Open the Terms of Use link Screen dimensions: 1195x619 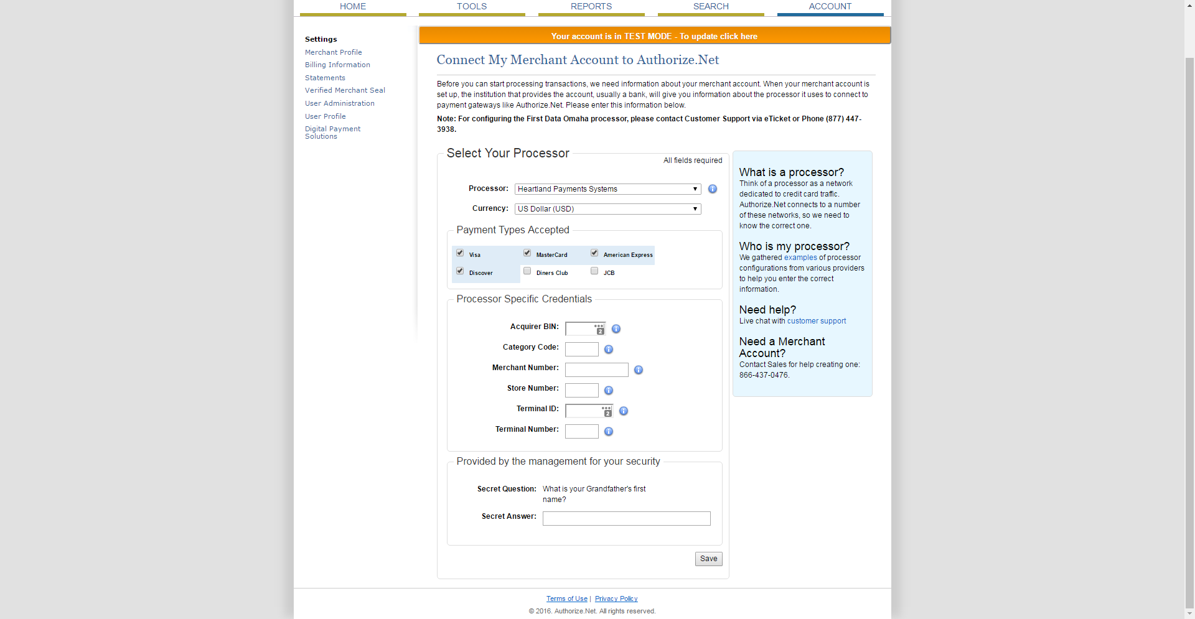pos(567,599)
